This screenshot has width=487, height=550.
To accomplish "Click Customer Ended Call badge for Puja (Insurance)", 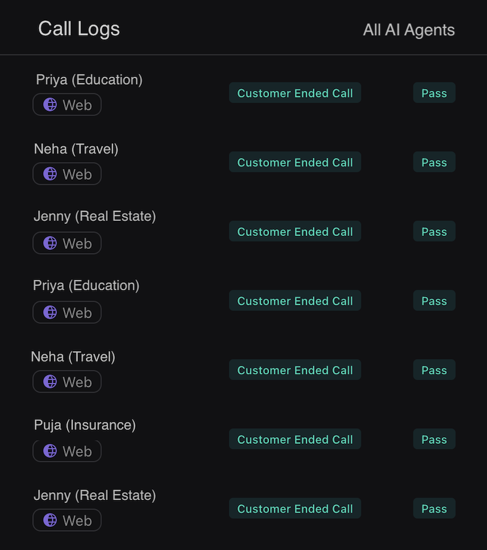I will [x=295, y=440].
